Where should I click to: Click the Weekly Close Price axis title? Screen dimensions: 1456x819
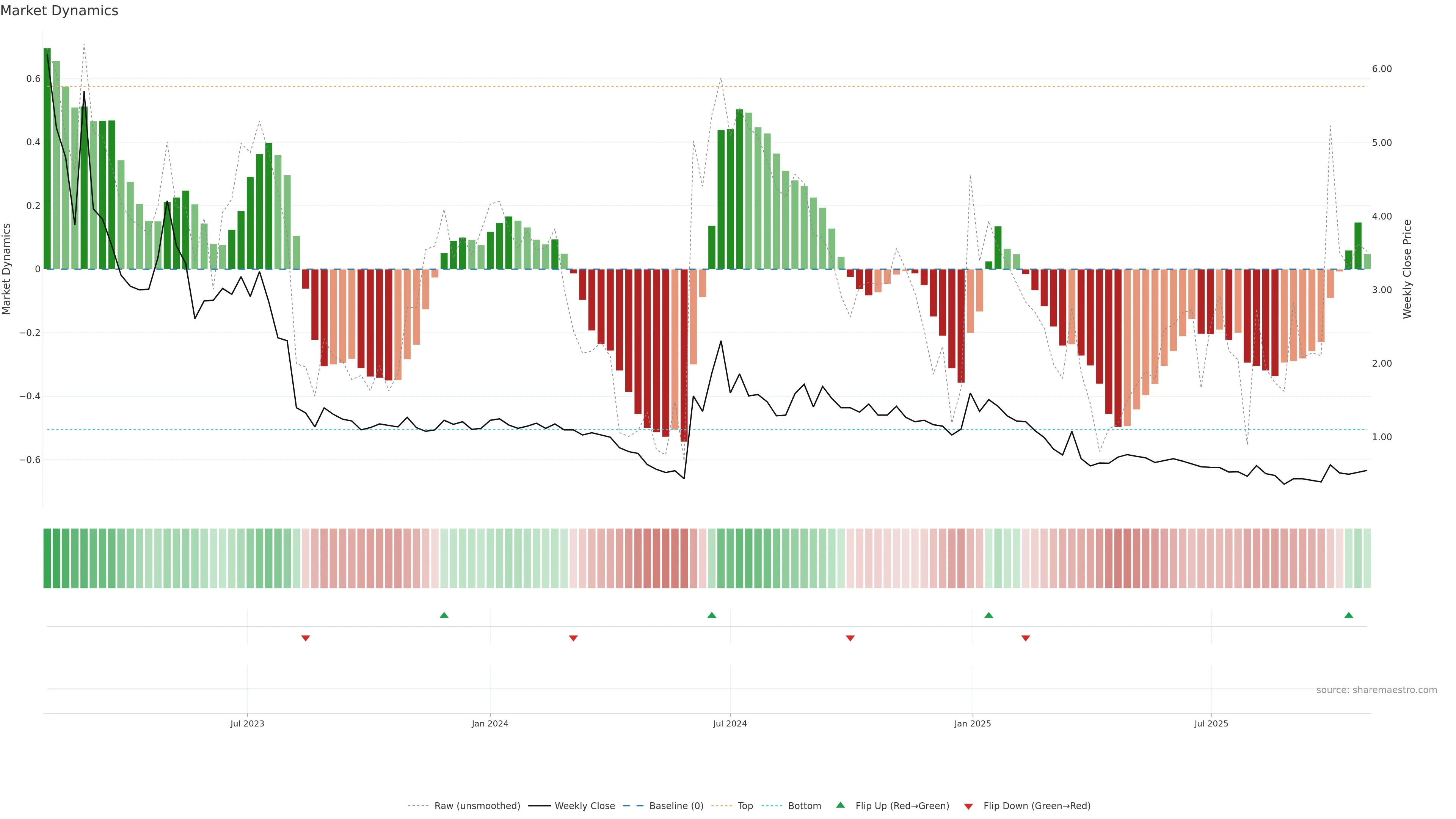pos(1407,269)
